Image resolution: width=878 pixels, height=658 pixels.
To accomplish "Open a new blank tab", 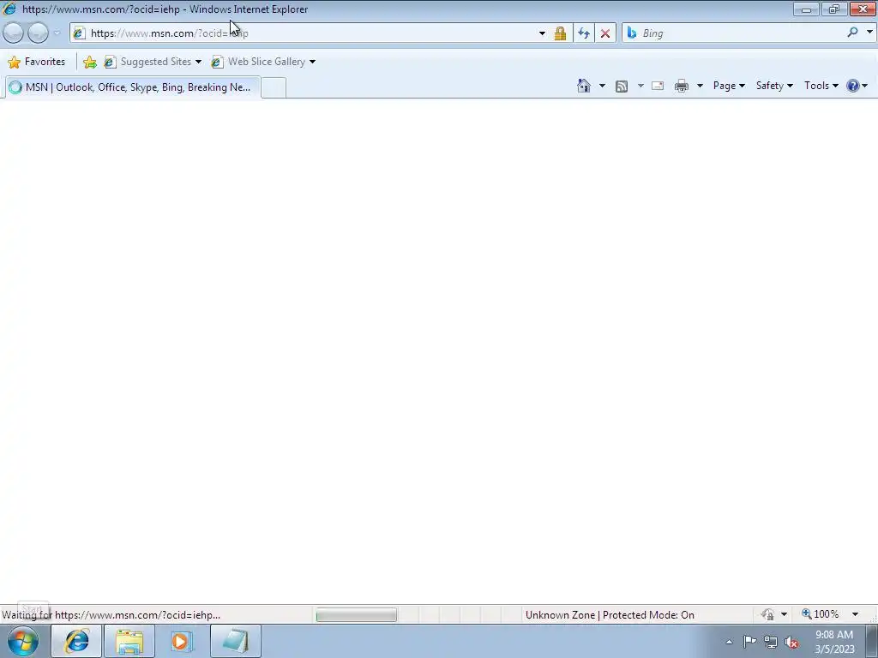I will (274, 88).
